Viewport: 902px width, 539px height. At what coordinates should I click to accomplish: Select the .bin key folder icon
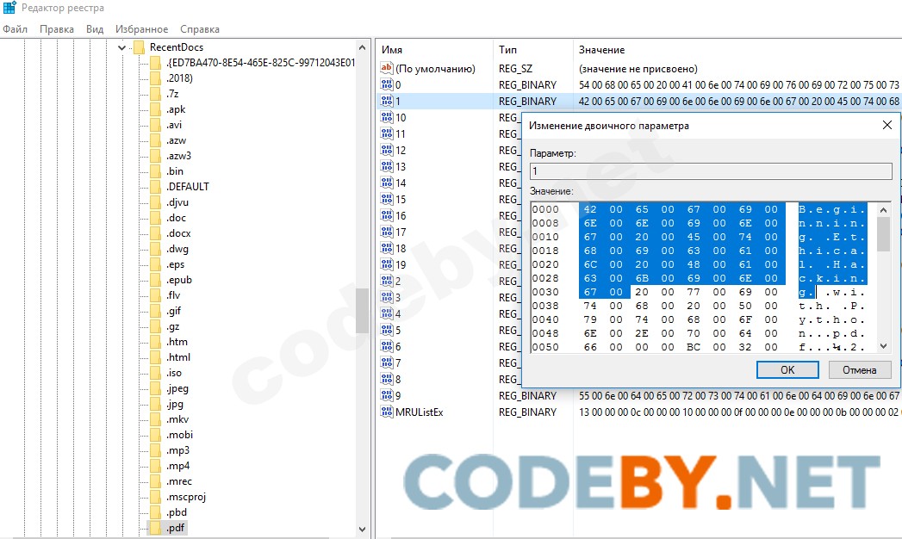tap(155, 171)
